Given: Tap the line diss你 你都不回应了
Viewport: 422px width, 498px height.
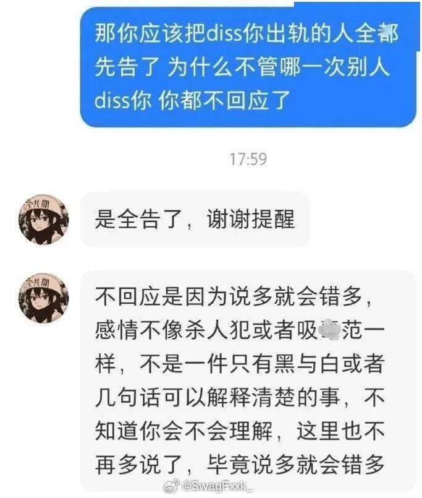Looking at the screenshot, I should point(193,100).
